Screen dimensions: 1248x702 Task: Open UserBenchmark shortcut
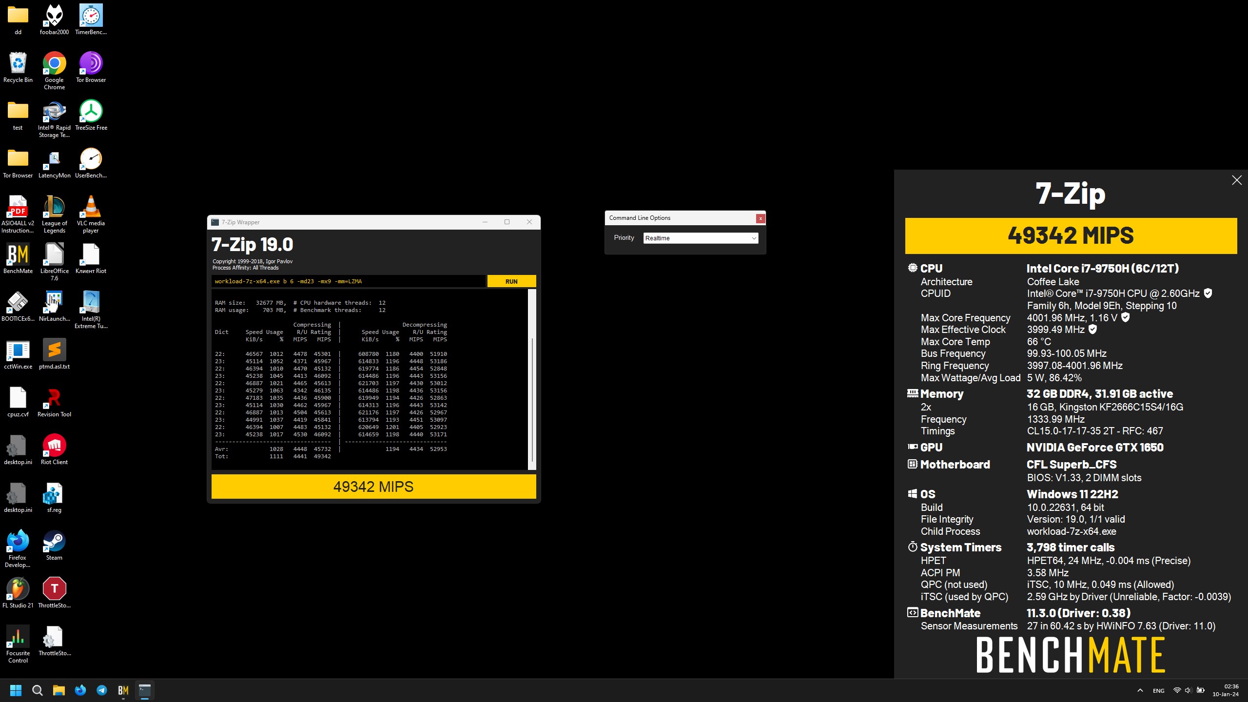tap(91, 163)
